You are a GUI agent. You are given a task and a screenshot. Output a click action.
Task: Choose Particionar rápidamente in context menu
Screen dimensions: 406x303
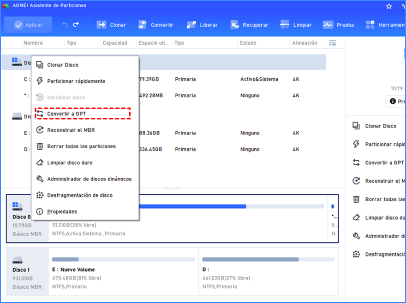tap(85, 81)
